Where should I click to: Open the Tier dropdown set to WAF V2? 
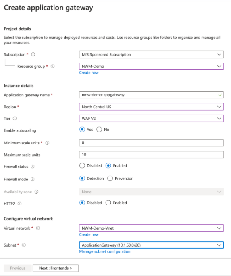(x=151, y=119)
